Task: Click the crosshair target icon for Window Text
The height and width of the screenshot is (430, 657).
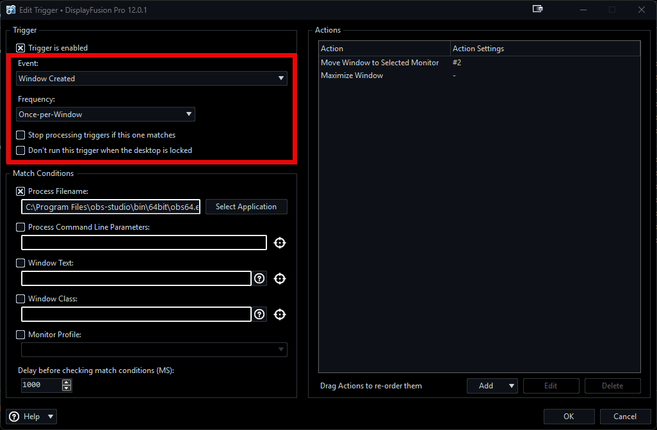Action: 279,278
